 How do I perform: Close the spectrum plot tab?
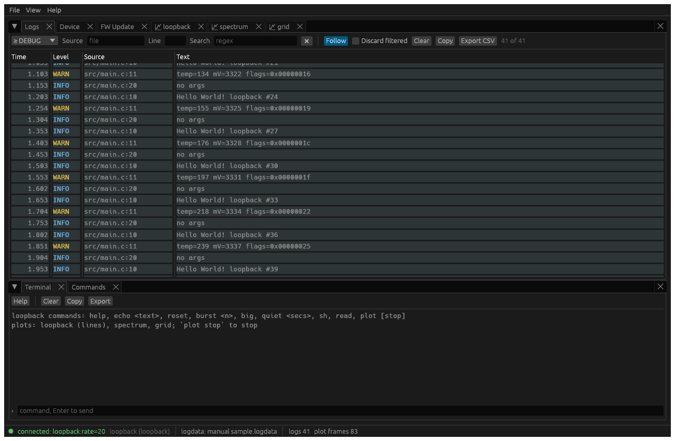click(259, 26)
